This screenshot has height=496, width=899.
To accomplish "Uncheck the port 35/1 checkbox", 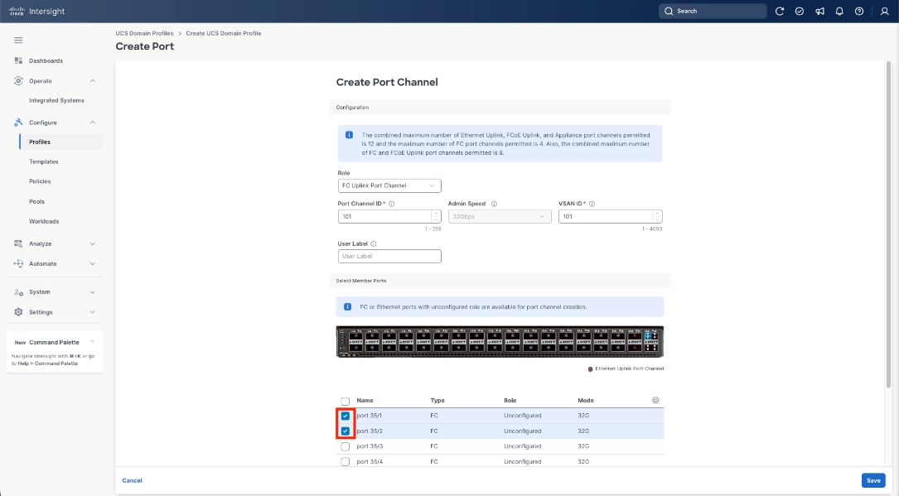I will (x=346, y=416).
